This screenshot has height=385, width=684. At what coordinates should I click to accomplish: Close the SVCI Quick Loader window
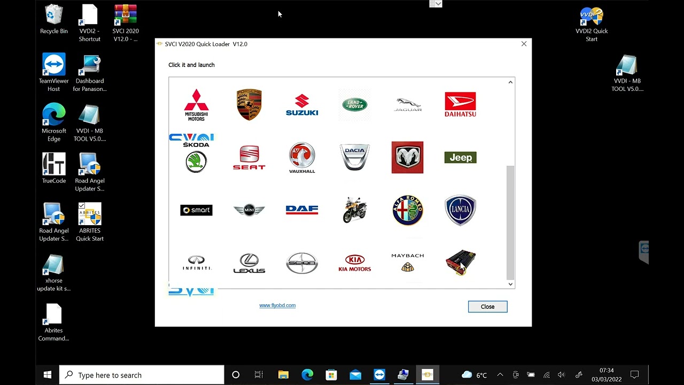524,44
